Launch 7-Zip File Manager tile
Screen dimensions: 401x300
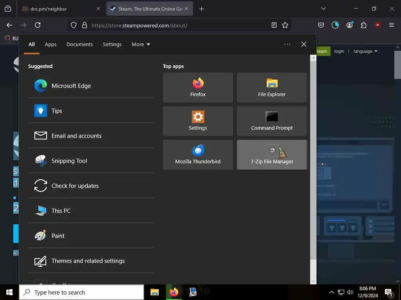click(272, 155)
